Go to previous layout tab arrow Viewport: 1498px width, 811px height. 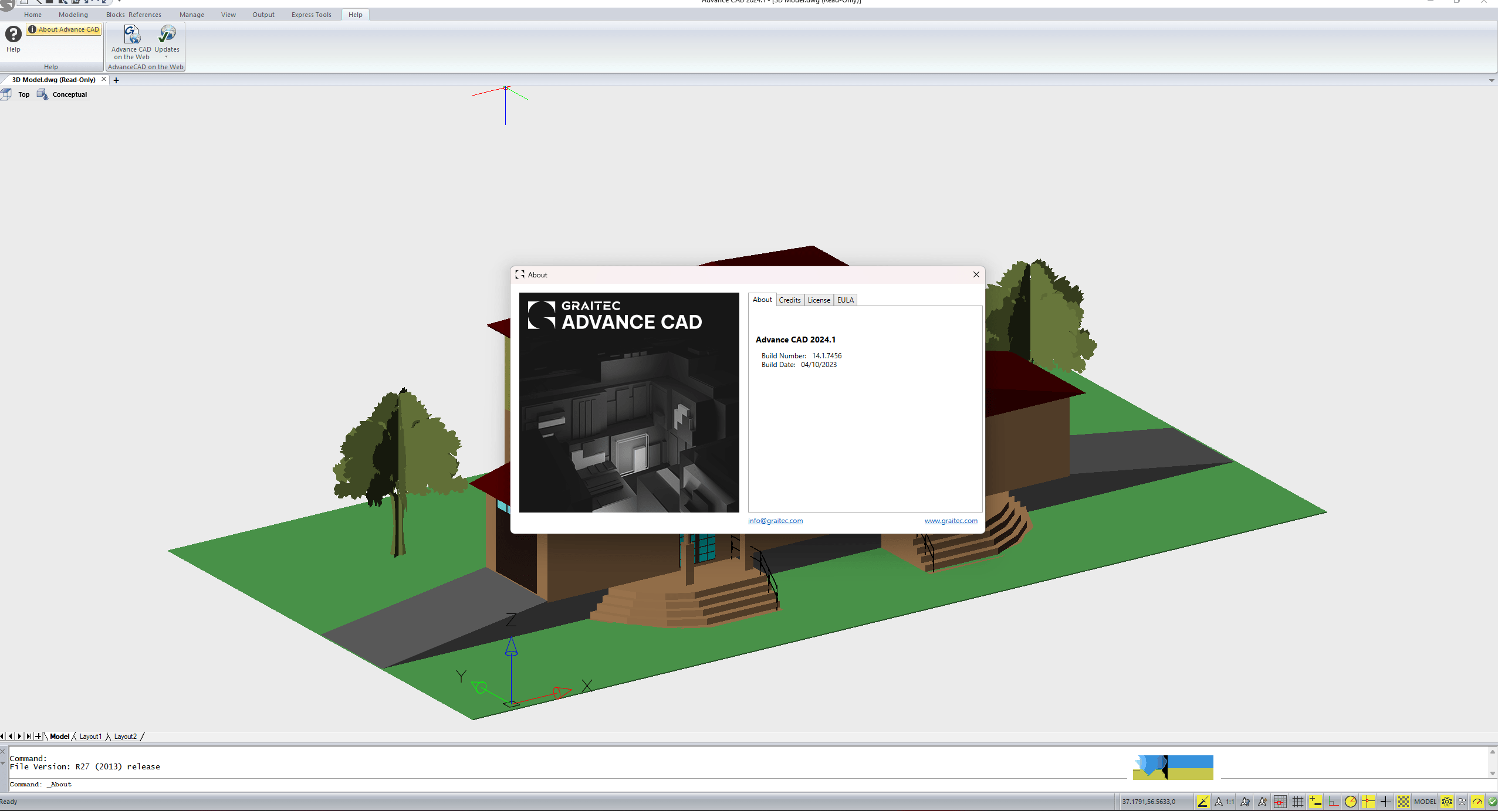coord(11,736)
